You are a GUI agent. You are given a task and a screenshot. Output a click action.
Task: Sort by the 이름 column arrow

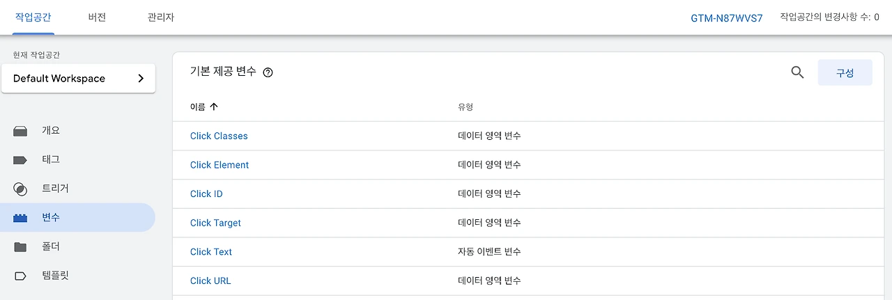214,107
